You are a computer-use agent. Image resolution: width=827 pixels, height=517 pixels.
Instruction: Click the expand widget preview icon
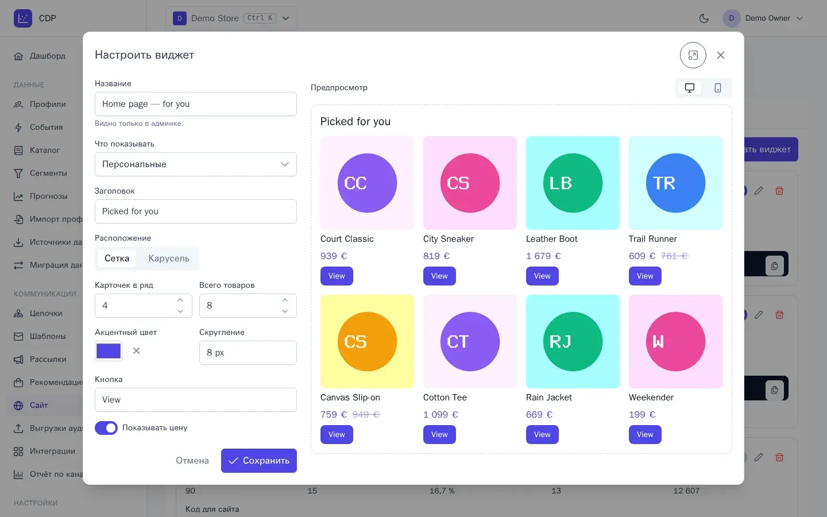(693, 55)
